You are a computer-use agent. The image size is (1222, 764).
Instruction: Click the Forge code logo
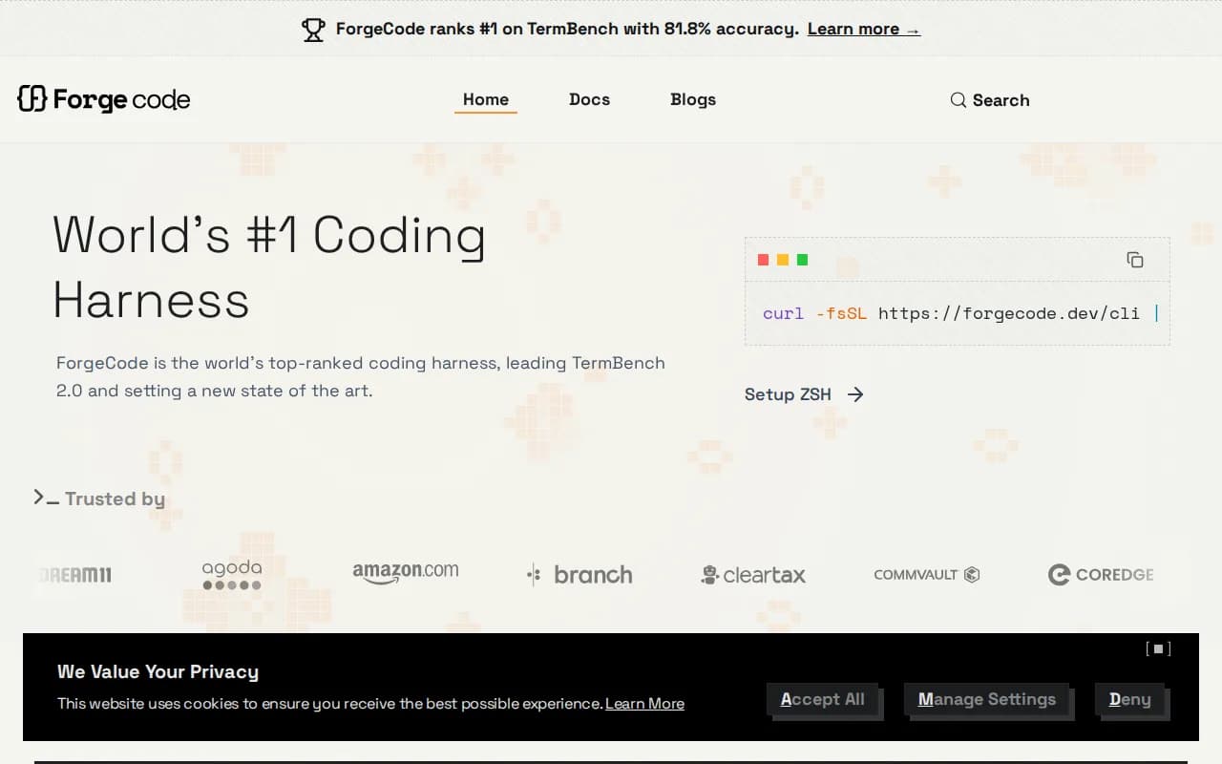[x=104, y=99]
